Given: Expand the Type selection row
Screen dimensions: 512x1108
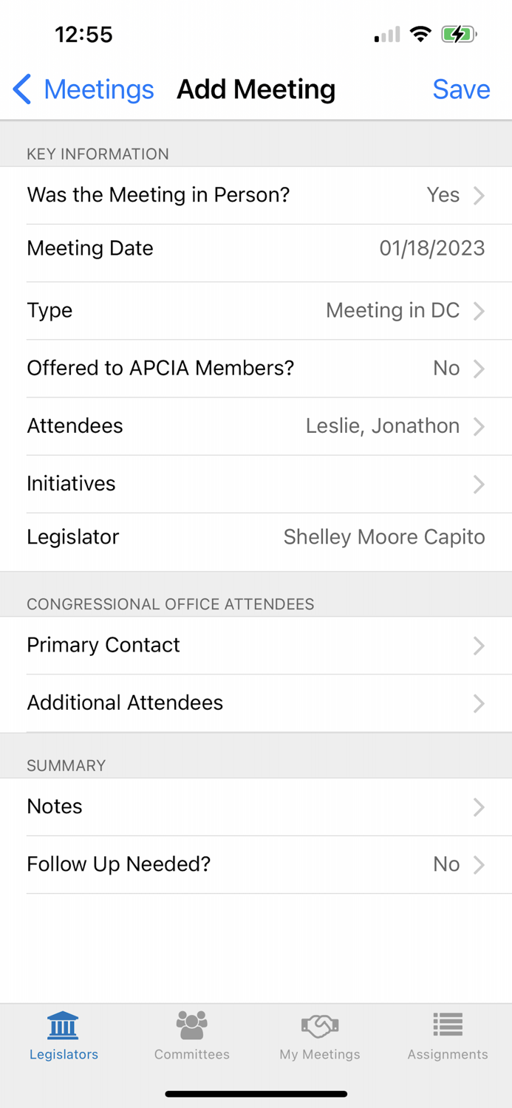Looking at the screenshot, I should pos(256,310).
